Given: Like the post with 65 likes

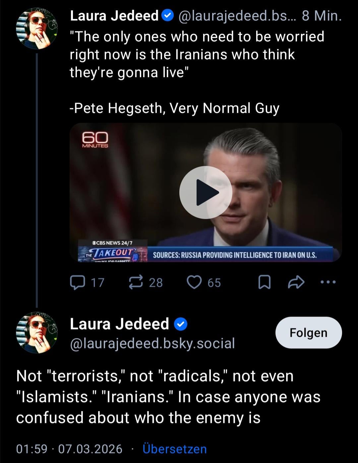Looking at the screenshot, I should tap(194, 282).
